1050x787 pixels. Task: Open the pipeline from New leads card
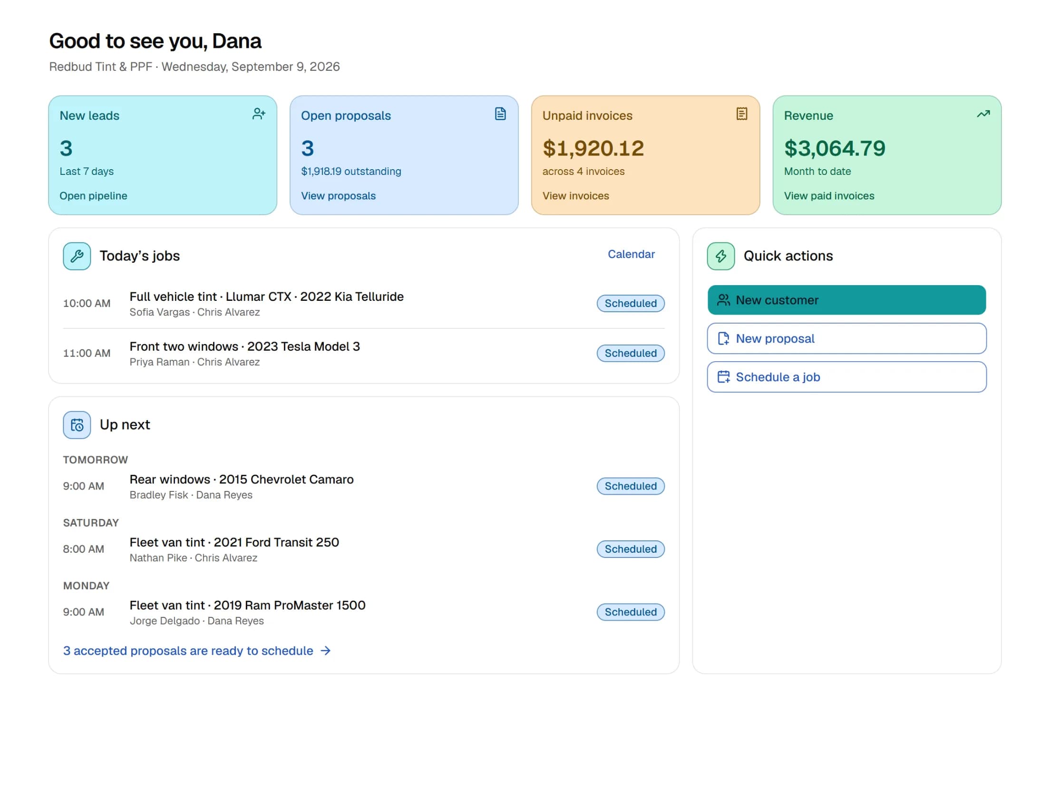coord(93,196)
